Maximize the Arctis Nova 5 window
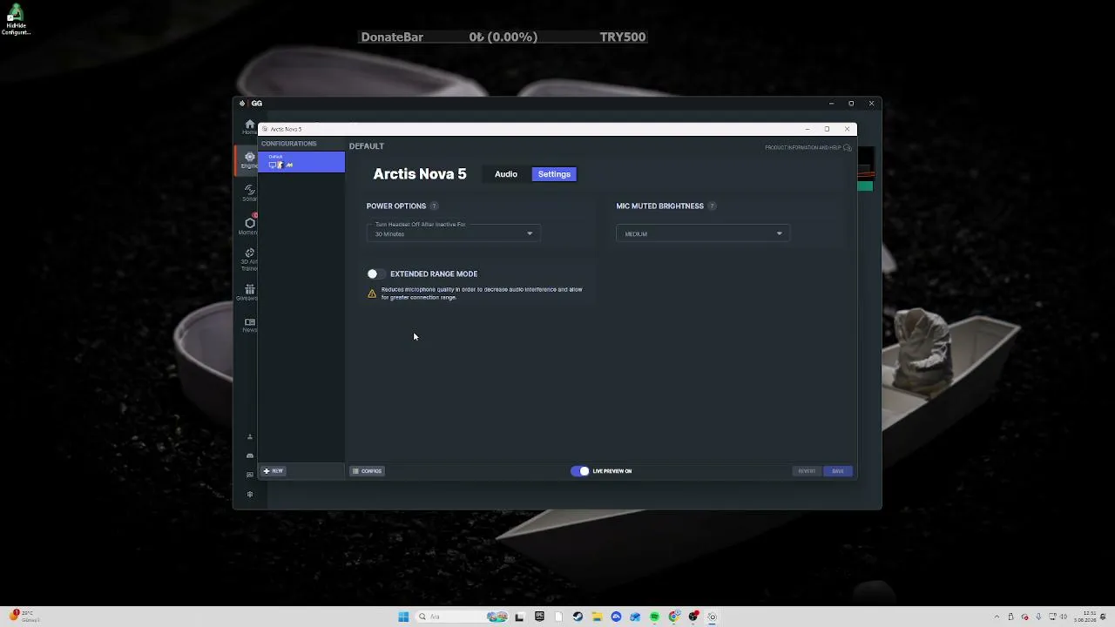 click(x=827, y=129)
